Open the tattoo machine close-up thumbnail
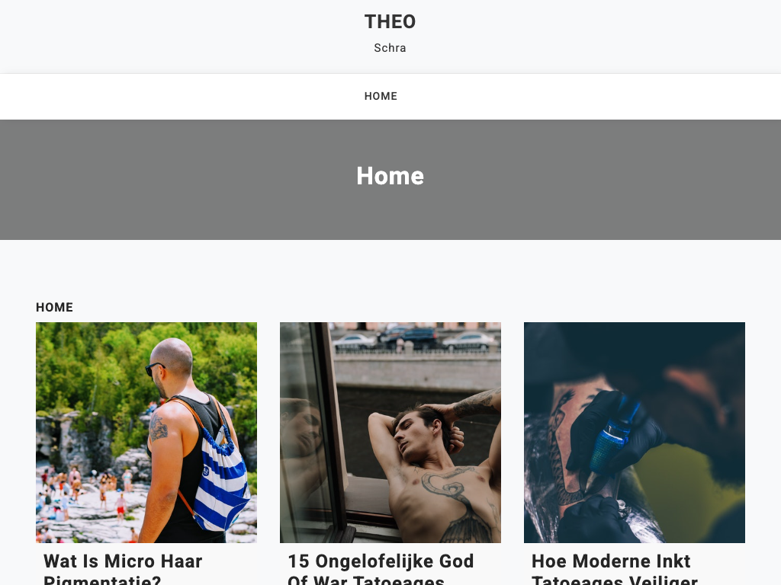Screen dimensions: 781x585 (635, 433)
